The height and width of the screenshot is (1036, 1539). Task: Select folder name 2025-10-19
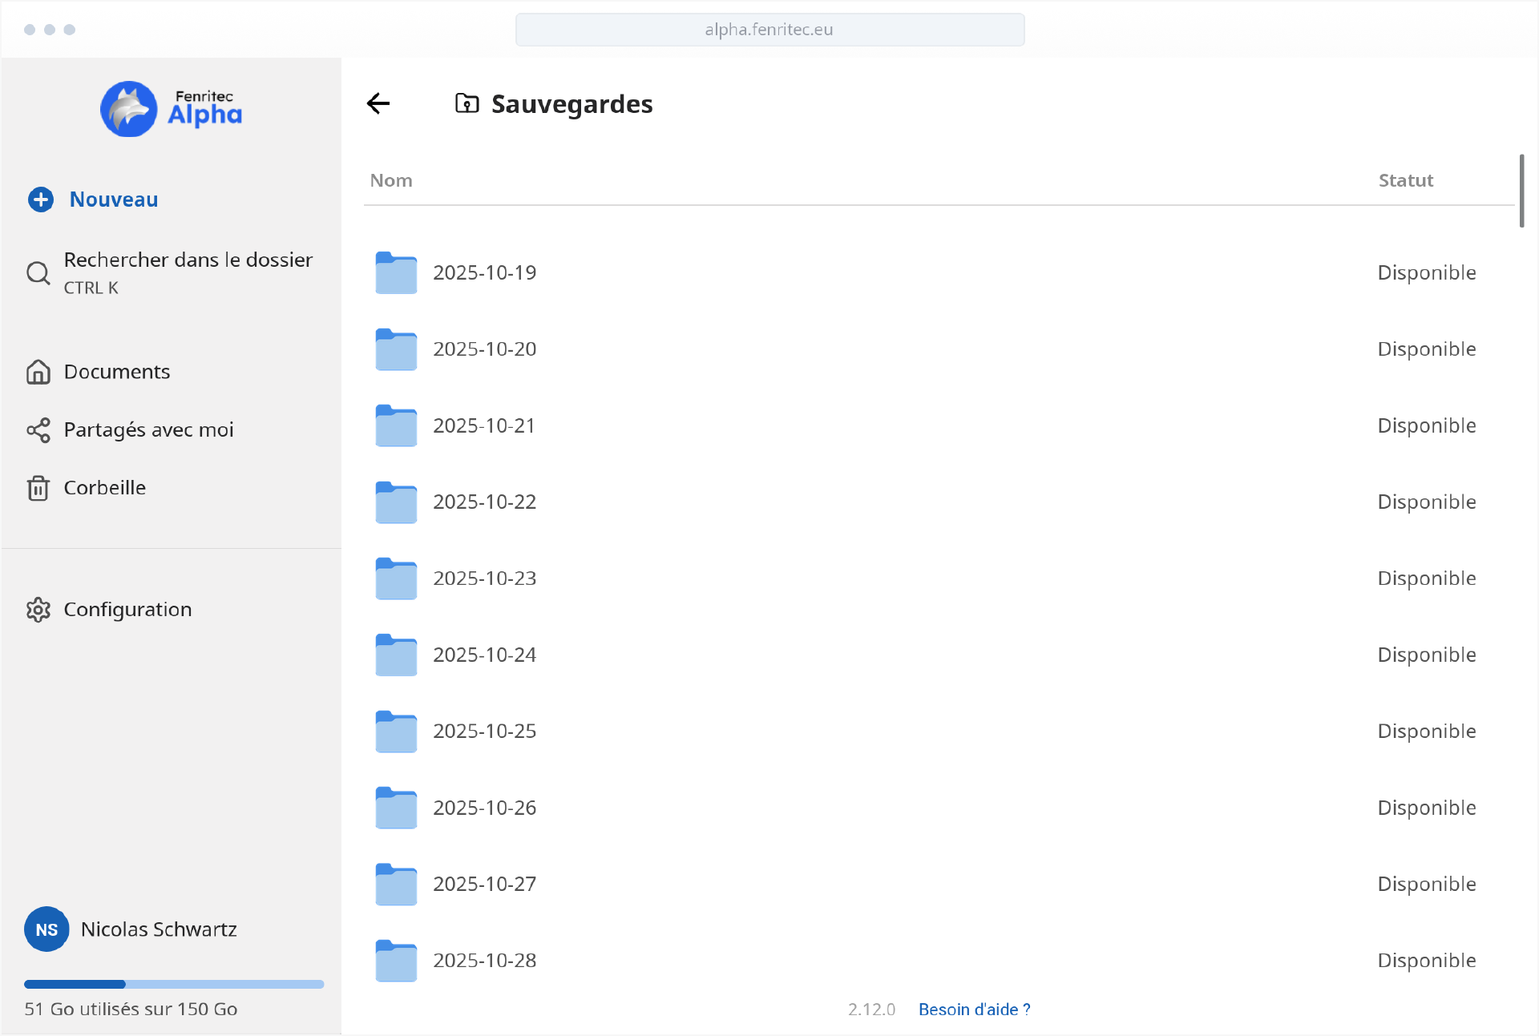point(485,272)
